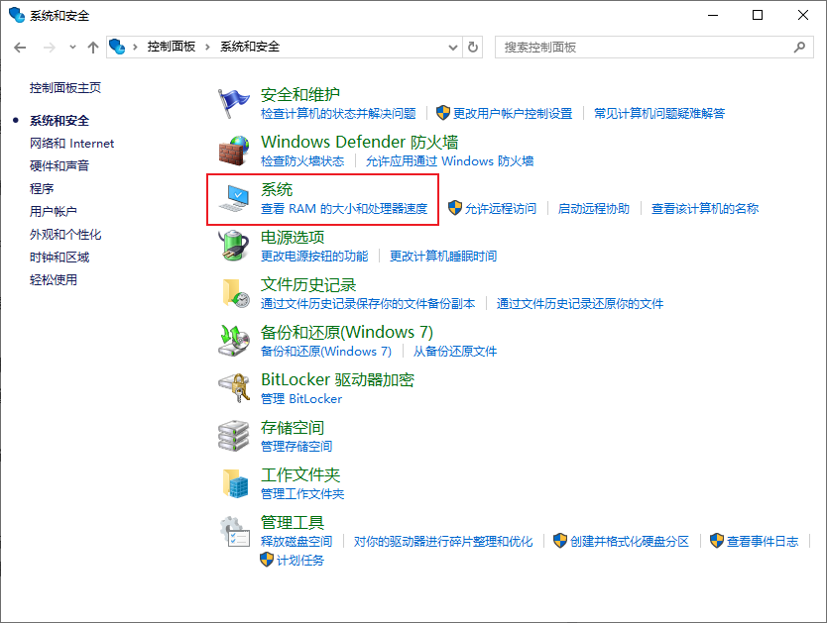
Task: Click the 系统 computer monitor icon
Action: [234, 198]
